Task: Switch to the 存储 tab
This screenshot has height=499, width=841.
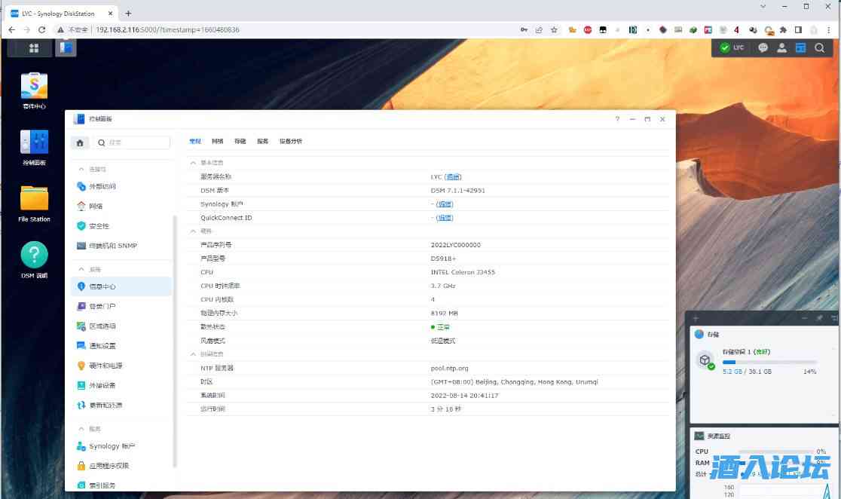Action: (x=240, y=142)
